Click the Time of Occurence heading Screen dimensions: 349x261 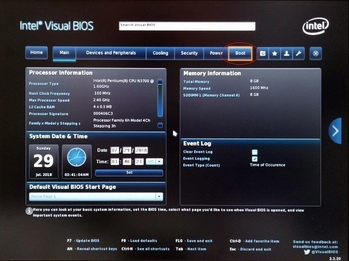pos(268,165)
